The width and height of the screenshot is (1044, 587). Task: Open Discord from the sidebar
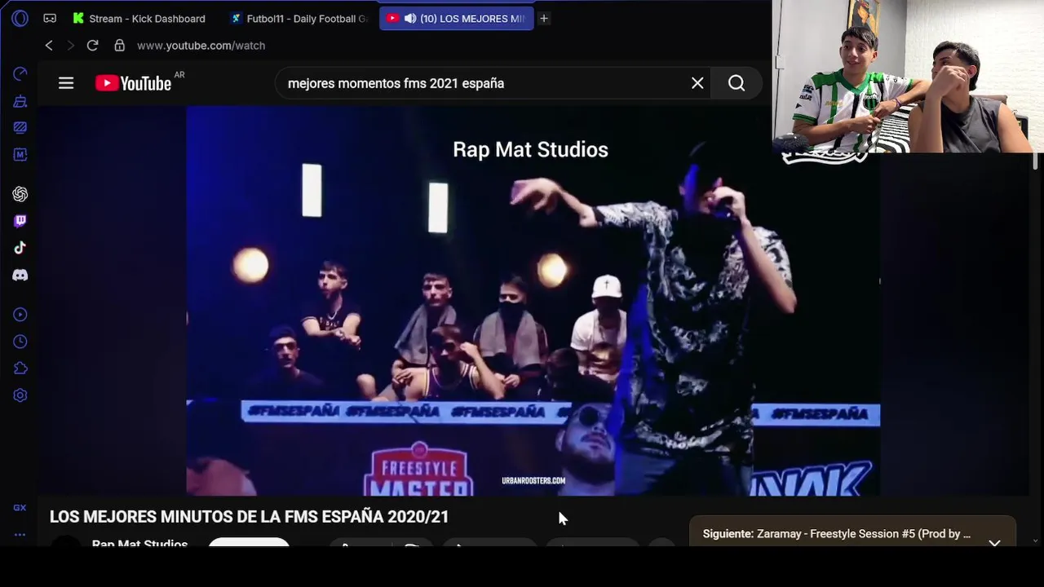click(x=20, y=276)
